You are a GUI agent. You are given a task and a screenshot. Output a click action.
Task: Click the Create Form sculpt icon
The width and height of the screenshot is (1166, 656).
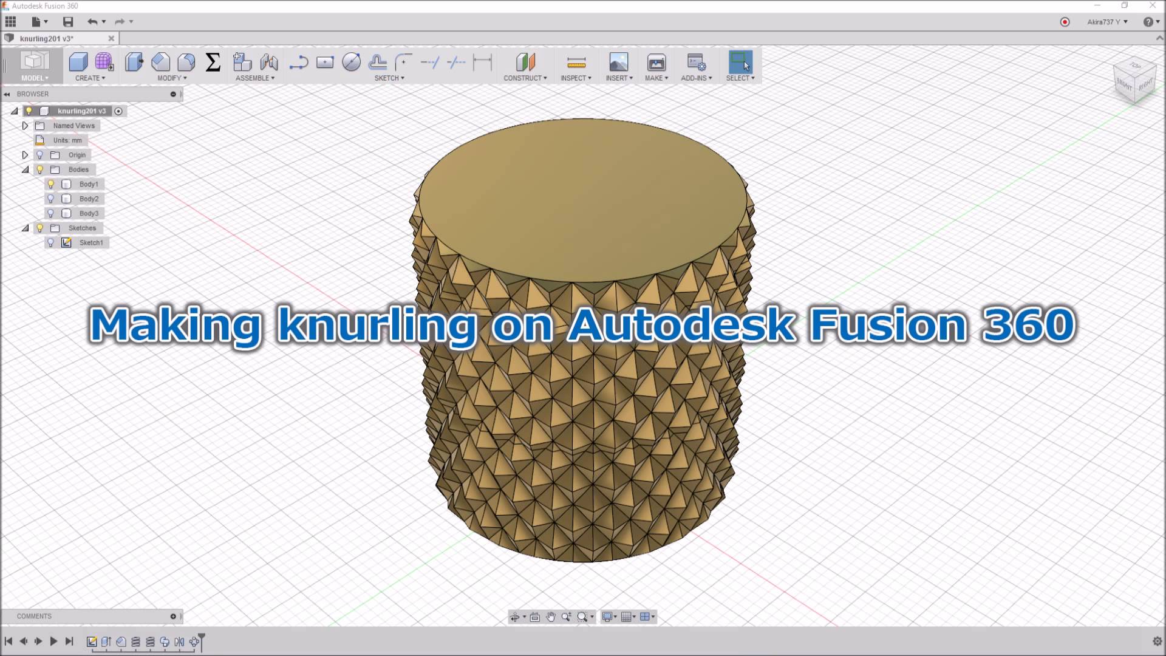click(x=104, y=62)
